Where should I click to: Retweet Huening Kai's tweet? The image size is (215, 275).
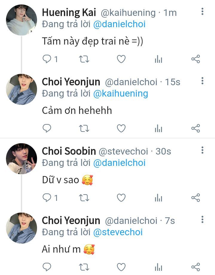tap(84, 59)
